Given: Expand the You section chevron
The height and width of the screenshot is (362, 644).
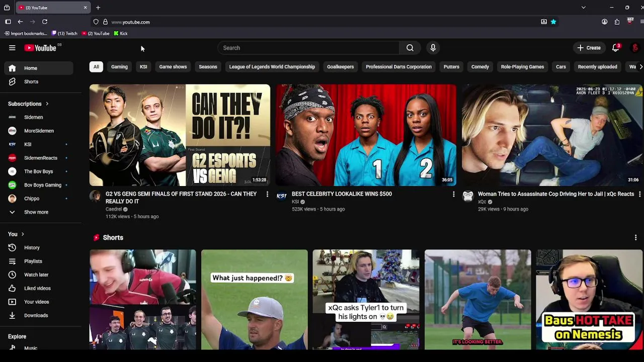Looking at the screenshot, I should tap(23, 234).
